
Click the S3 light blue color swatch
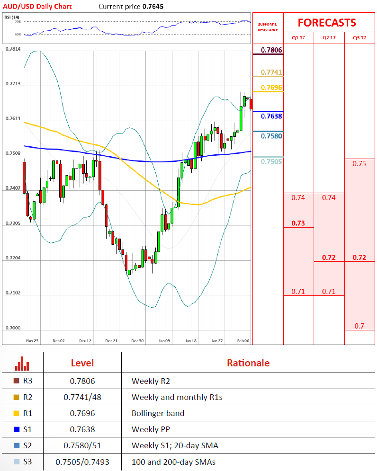[x=17, y=462]
